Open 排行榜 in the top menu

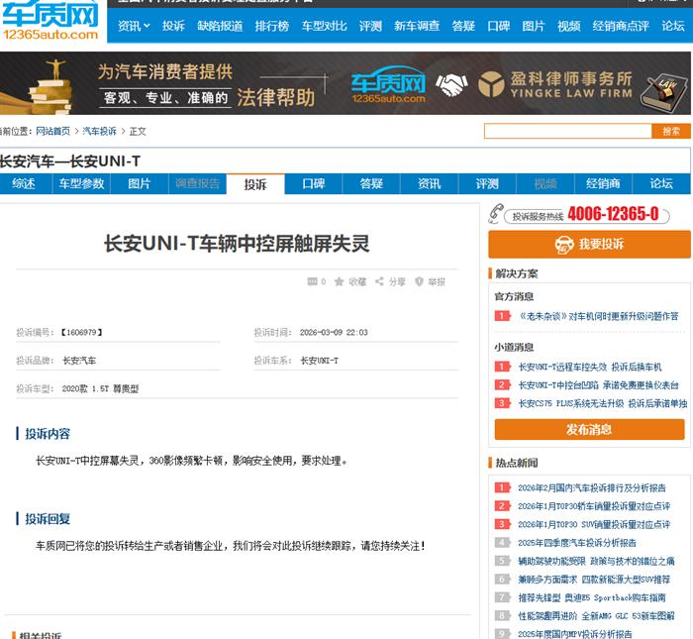tap(271, 26)
